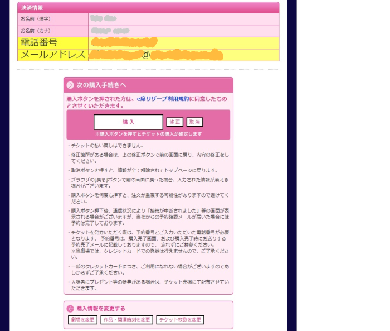Click the right-arrow icon beside 次の購入手続きへ

(70, 85)
